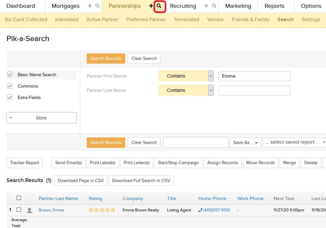The height and width of the screenshot is (228, 326).
Task: Sort by Rating column header
Action: (96, 198)
